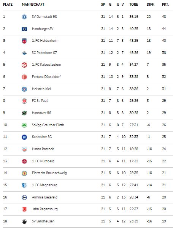
Task: Click the Jahn Regensburg red crest
Action: pyautogui.click(x=24, y=209)
